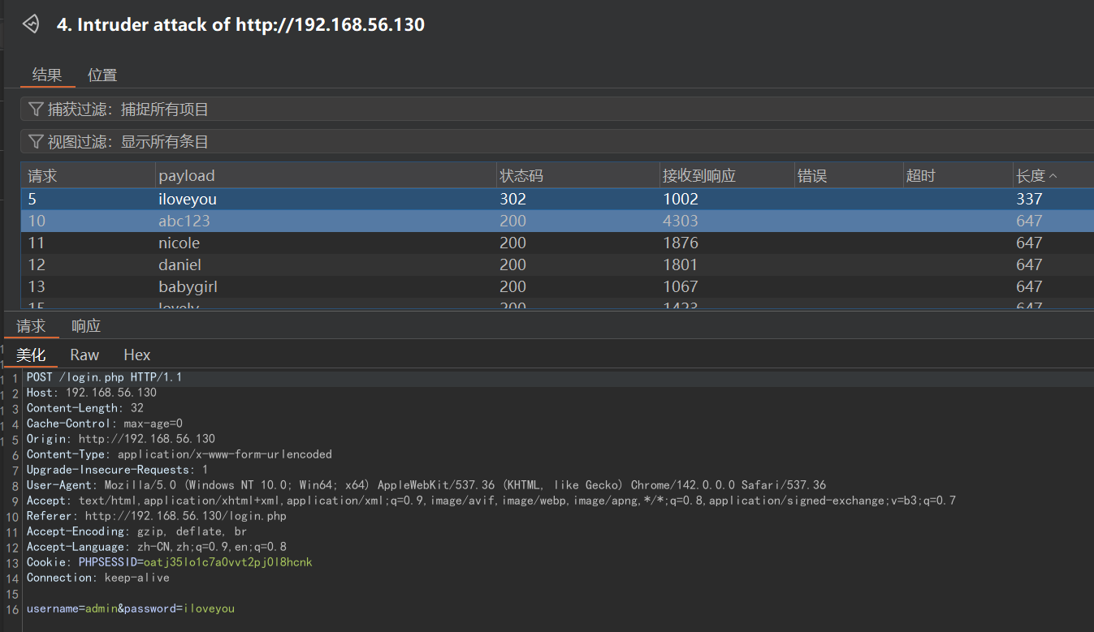The image size is (1094, 632).
Task: Switch to the 结果 tab
Action: click(x=47, y=75)
